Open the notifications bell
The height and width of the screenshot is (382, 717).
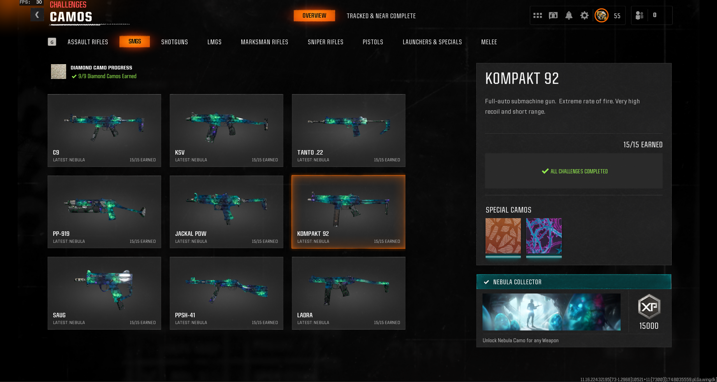(x=569, y=15)
